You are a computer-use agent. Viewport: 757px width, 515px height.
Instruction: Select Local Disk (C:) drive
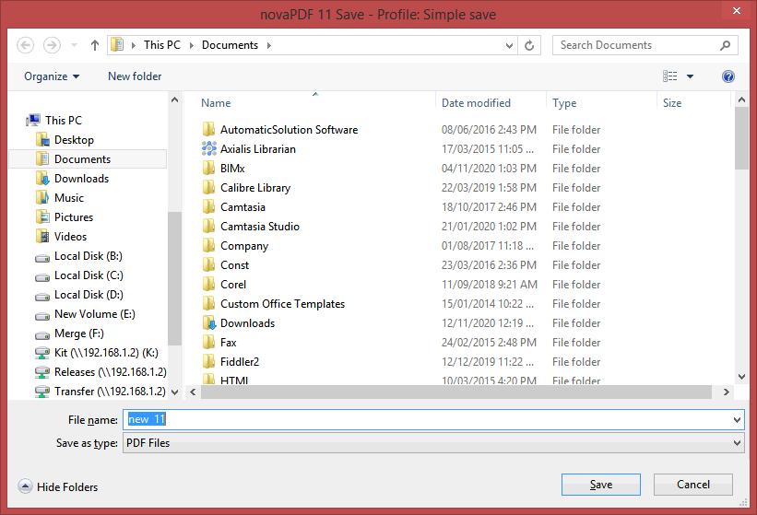(89, 275)
